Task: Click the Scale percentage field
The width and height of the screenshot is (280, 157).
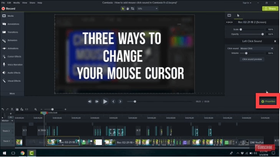Action: pos(270,29)
